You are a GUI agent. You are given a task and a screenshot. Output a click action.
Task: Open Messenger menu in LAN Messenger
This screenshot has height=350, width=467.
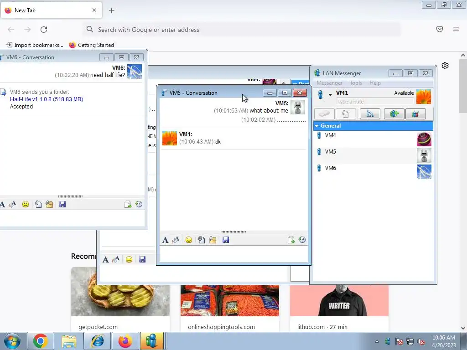(329, 83)
